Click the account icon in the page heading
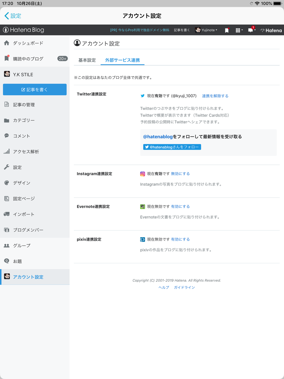This screenshot has width=284, height=379. [77, 43]
